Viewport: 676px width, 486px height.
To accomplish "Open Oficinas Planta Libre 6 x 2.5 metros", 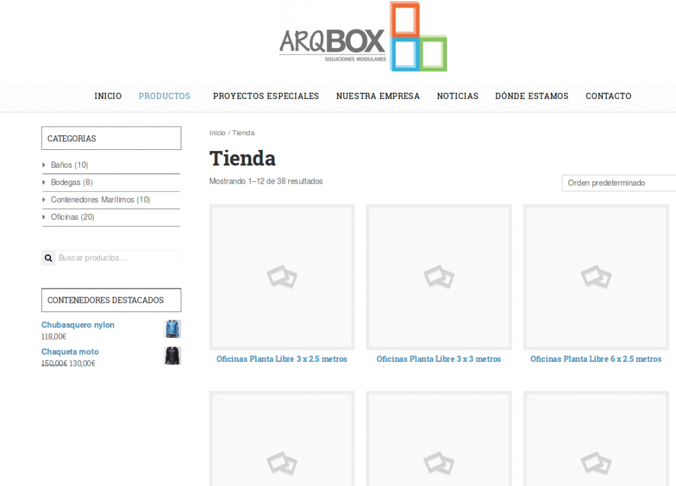I will pyautogui.click(x=596, y=359).
